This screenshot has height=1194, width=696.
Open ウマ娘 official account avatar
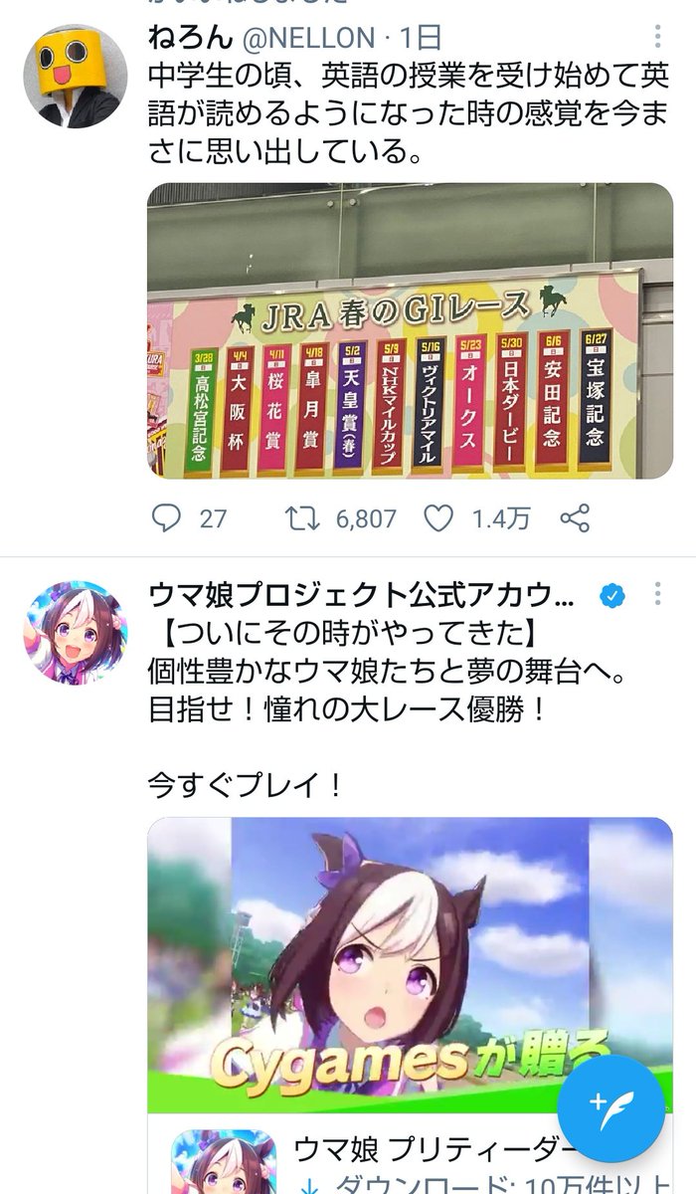tap(76, 633)
